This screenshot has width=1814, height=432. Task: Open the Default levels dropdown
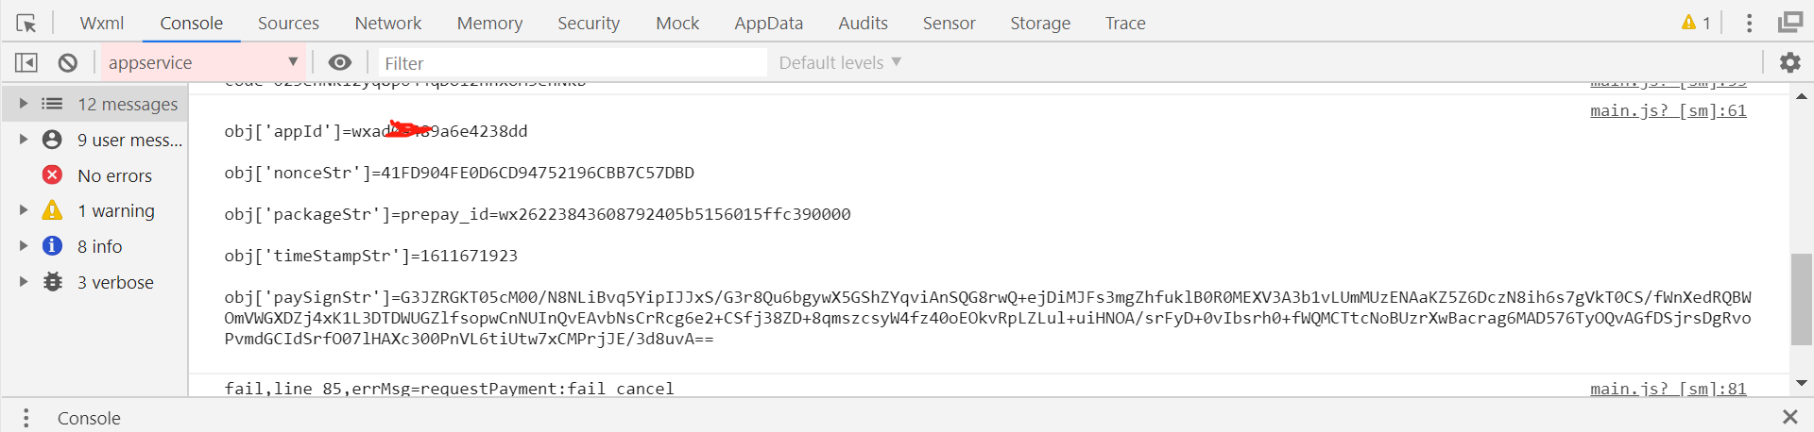840,62
